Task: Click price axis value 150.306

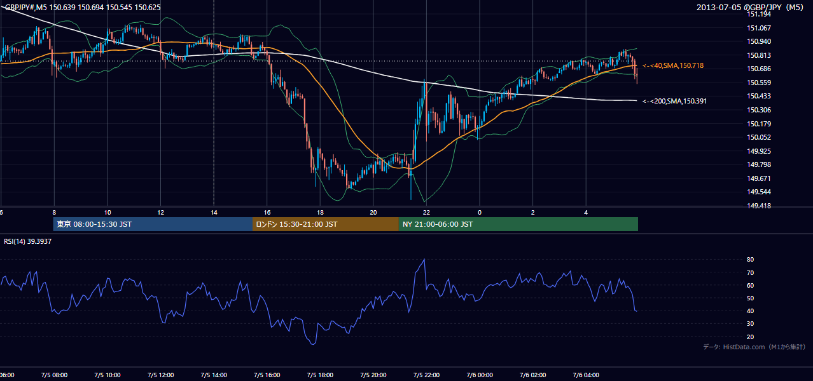Action: tap(760, 110)
